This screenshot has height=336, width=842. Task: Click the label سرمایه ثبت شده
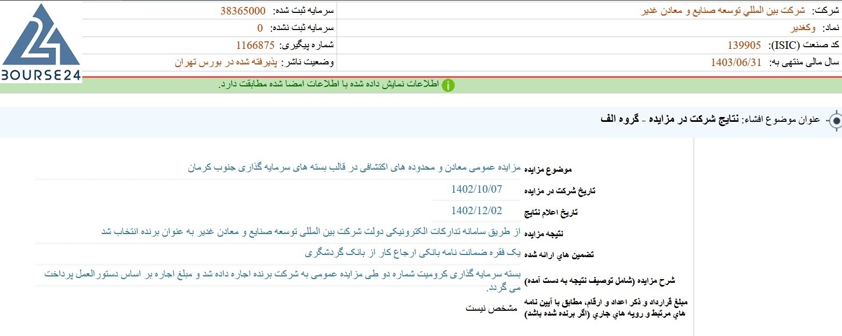click(x=304, y=11)
